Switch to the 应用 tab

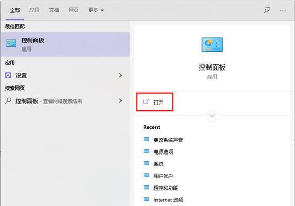[x=34, y=10]
